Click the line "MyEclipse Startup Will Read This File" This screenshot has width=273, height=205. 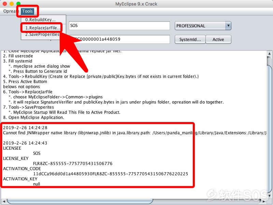67,112
